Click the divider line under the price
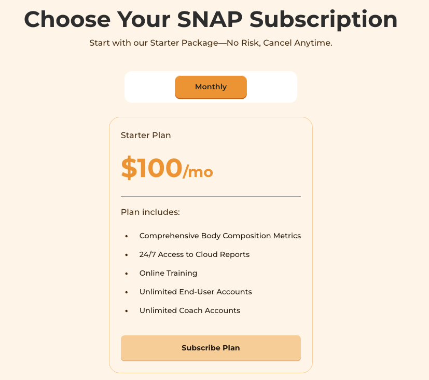Viewport: 429px width, 380px height. click(211, 197)
